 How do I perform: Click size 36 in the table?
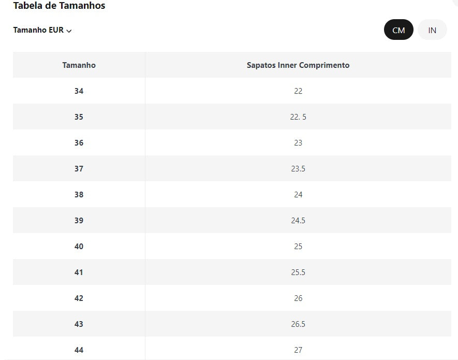(79, 143)
